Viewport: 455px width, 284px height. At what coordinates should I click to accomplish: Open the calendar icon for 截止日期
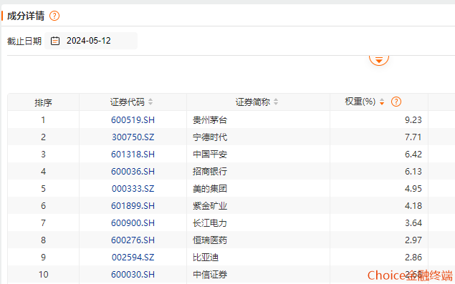tap(55, 41)
